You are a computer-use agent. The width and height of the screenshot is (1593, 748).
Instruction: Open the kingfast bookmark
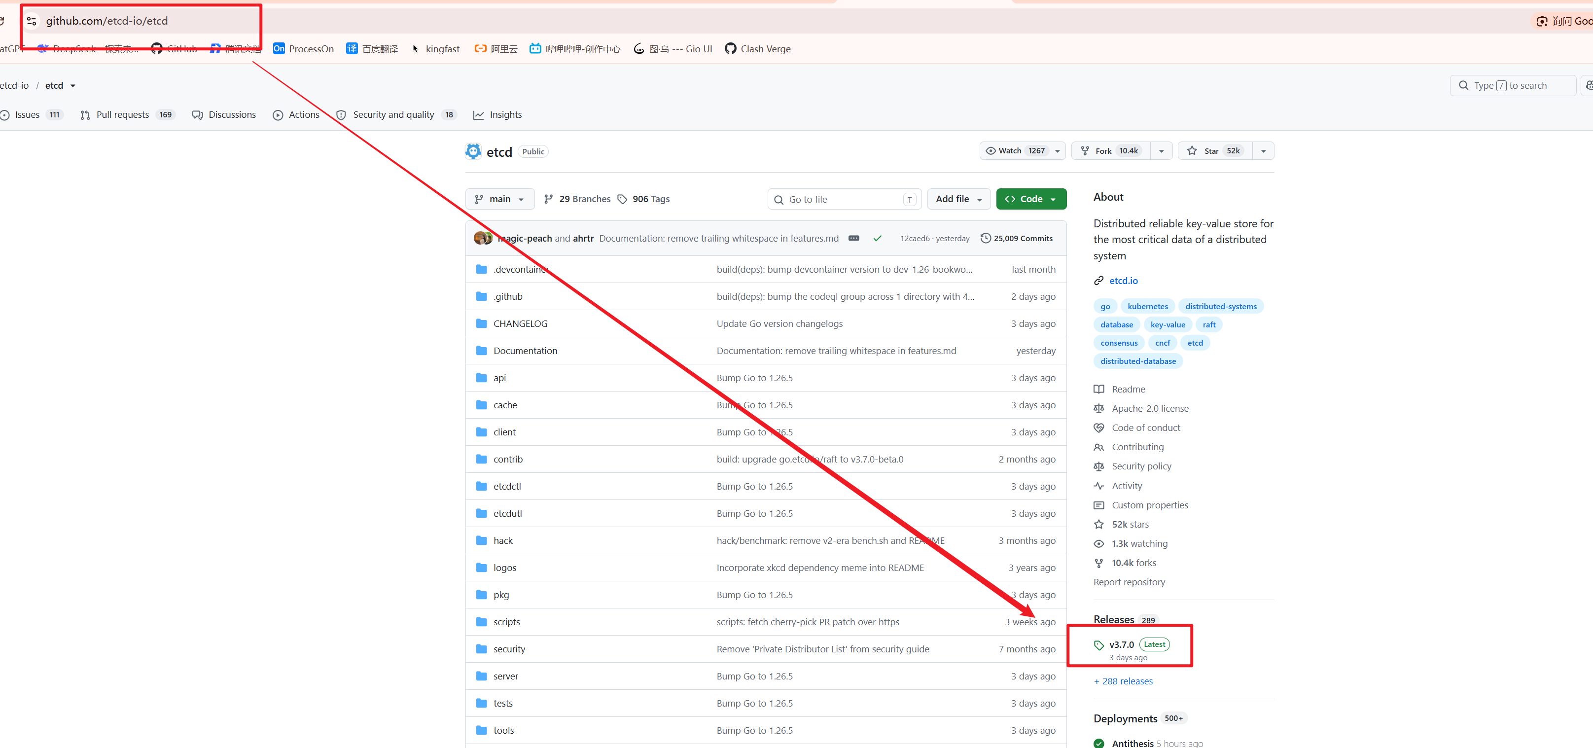point(435,49)
